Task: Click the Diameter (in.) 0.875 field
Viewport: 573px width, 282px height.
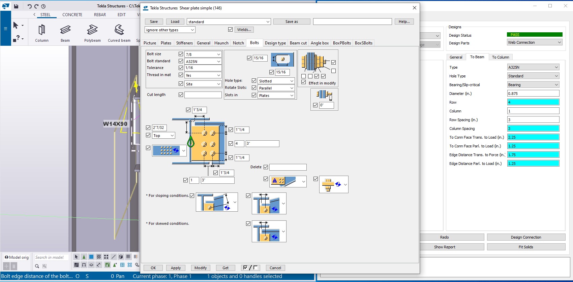Action: 533,94
